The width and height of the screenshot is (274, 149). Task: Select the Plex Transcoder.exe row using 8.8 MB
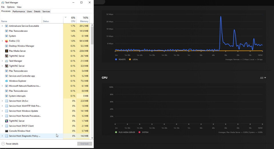45,91
